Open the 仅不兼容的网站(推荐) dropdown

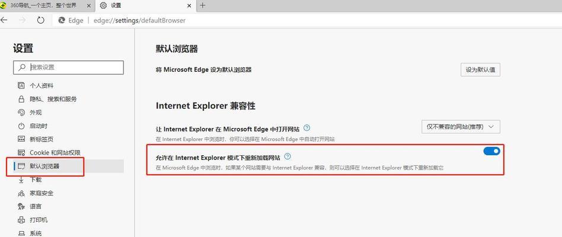tap(461, 127)
